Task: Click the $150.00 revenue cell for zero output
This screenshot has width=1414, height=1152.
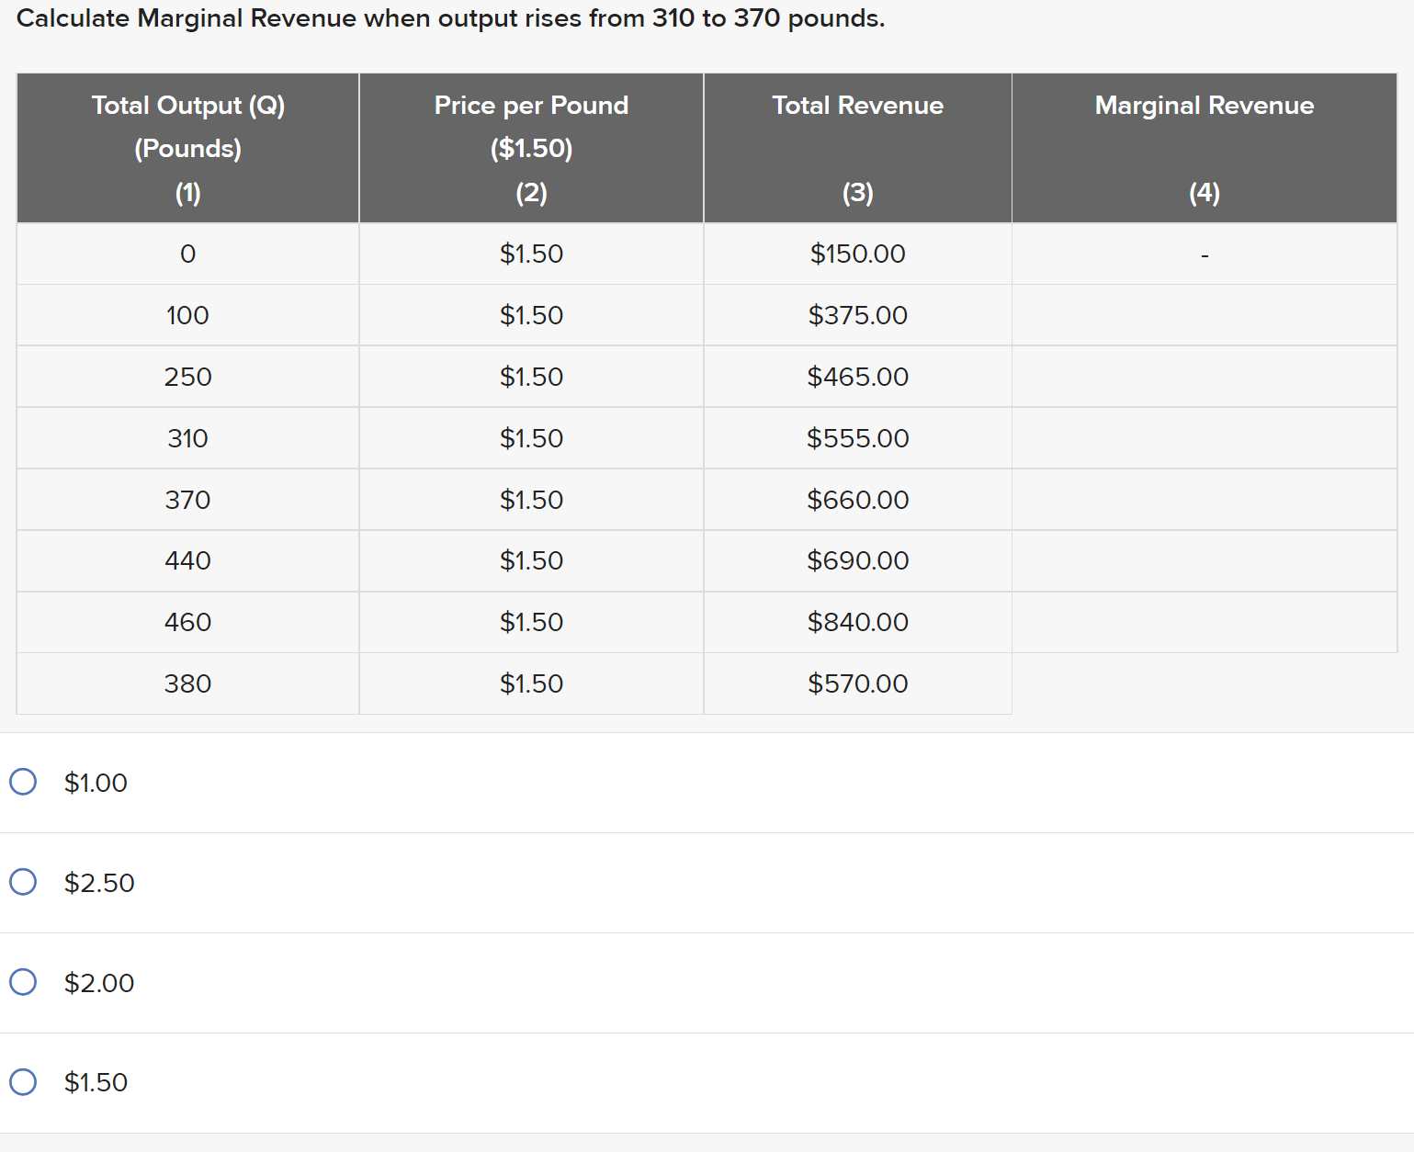Action: coord(857,254)
